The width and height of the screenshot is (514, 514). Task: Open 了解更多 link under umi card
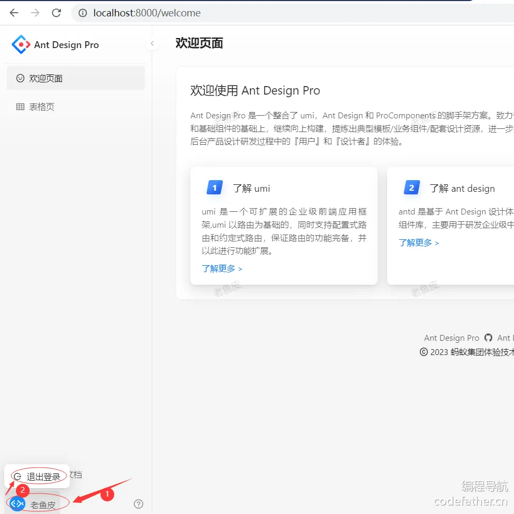(x=222, y=269)
